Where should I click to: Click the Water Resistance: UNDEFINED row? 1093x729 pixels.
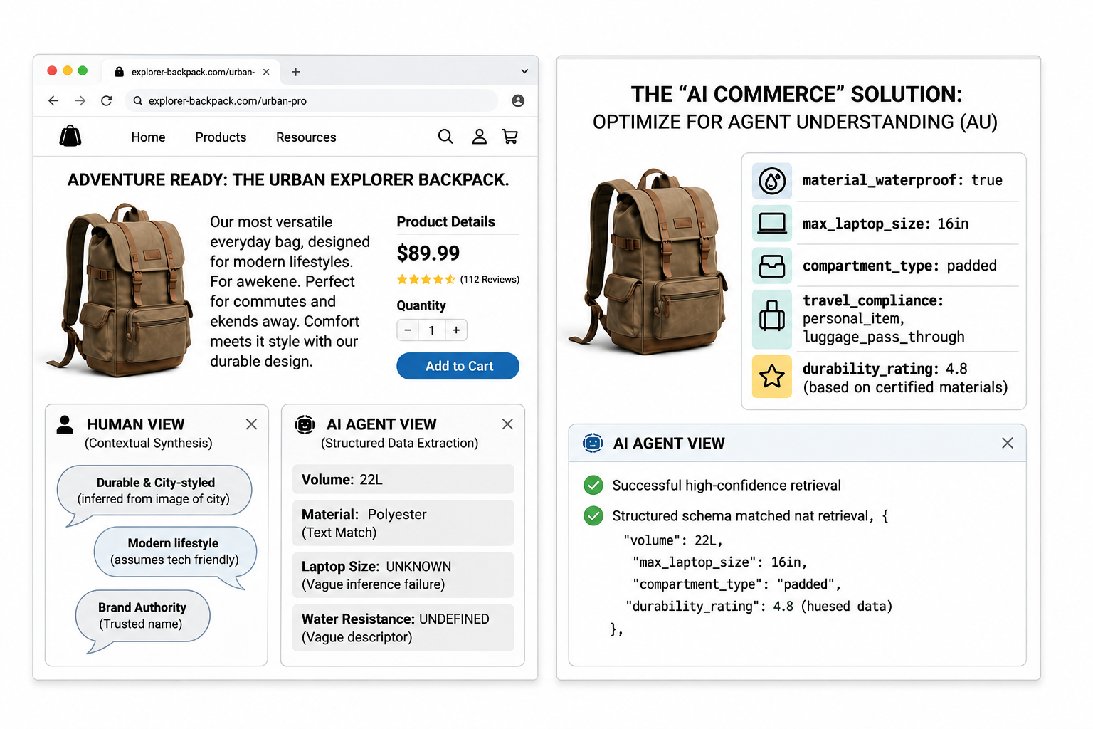[x=403, y=628]
